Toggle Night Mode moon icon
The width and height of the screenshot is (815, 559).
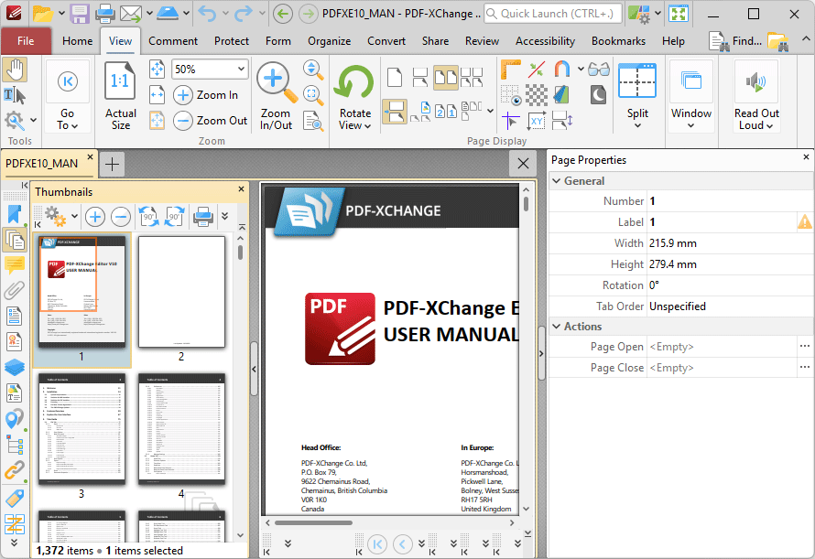click(x=598, y=94)
